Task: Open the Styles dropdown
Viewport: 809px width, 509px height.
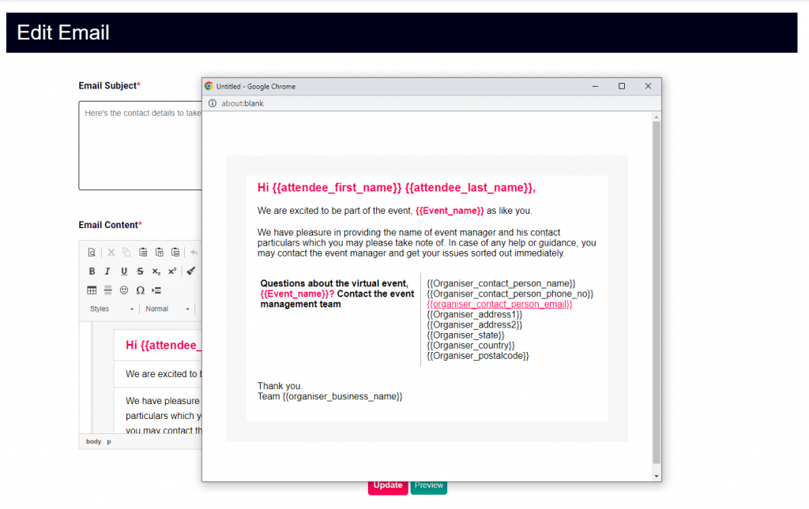Action: [x=111, y=309]
